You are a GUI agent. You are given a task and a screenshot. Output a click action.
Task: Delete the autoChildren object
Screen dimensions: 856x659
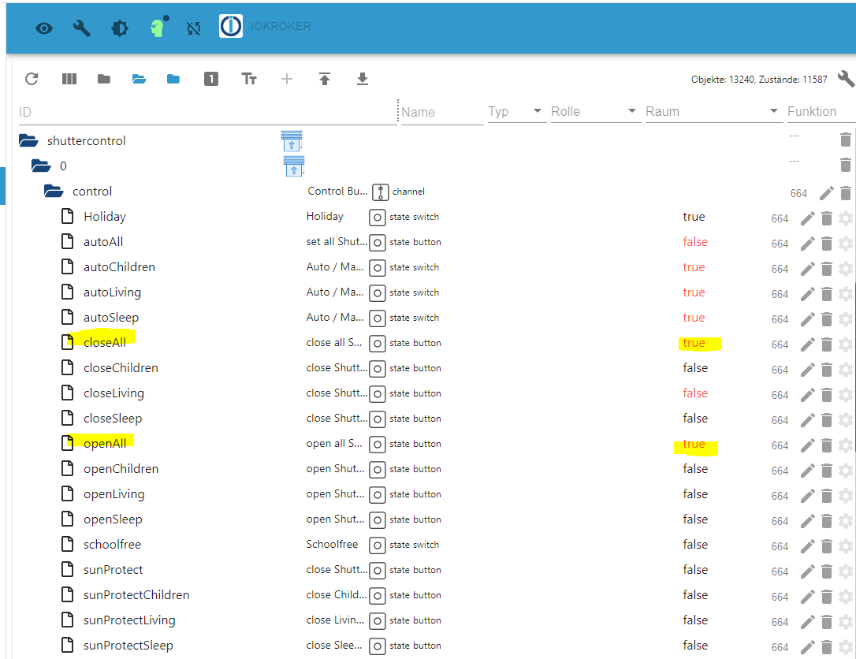[827, 269]
